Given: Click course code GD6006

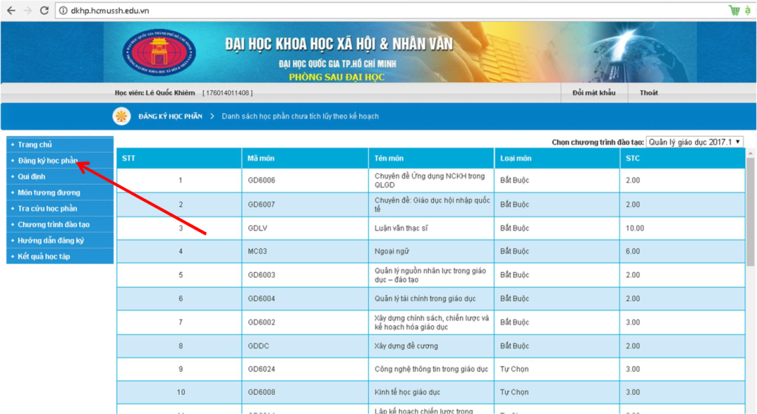Looking at the screenshot, I should 261,180.
